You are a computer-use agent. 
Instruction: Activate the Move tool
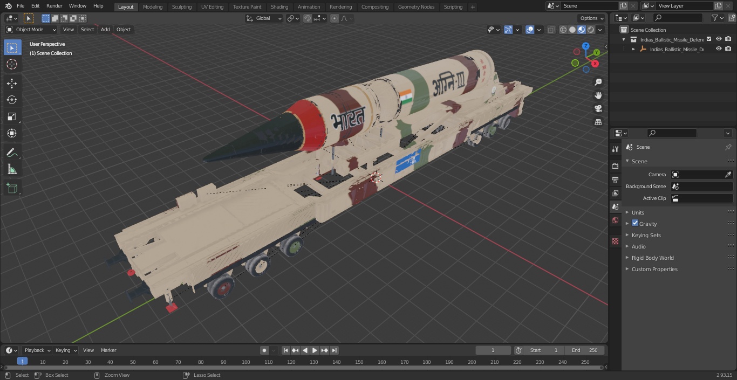[x=12, y=83]
